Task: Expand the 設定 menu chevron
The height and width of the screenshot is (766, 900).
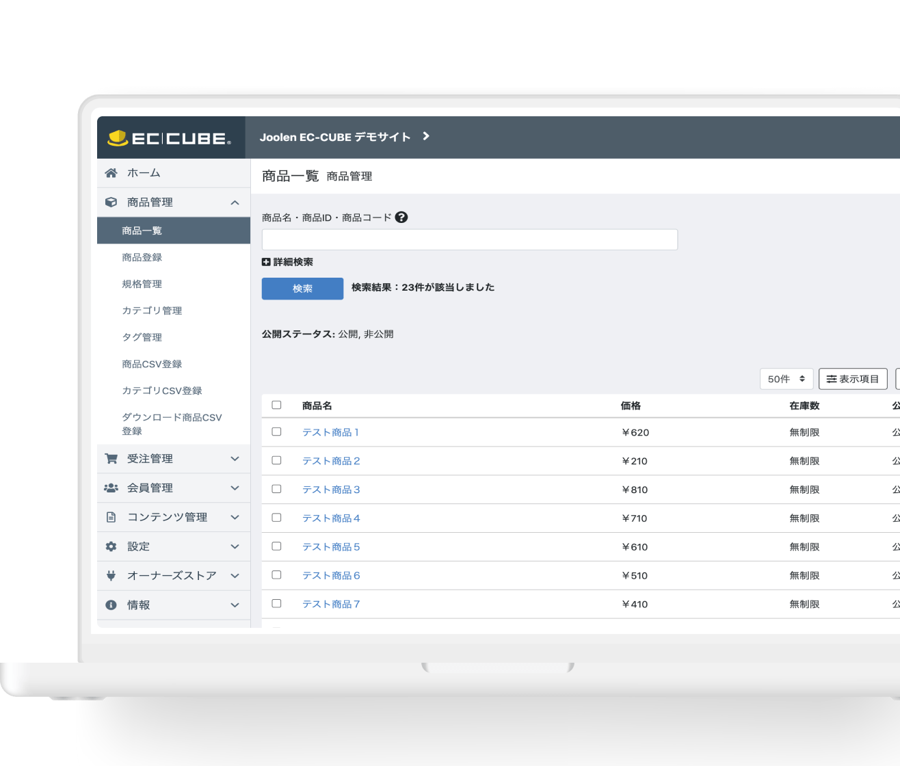Action: pos(235,546)
